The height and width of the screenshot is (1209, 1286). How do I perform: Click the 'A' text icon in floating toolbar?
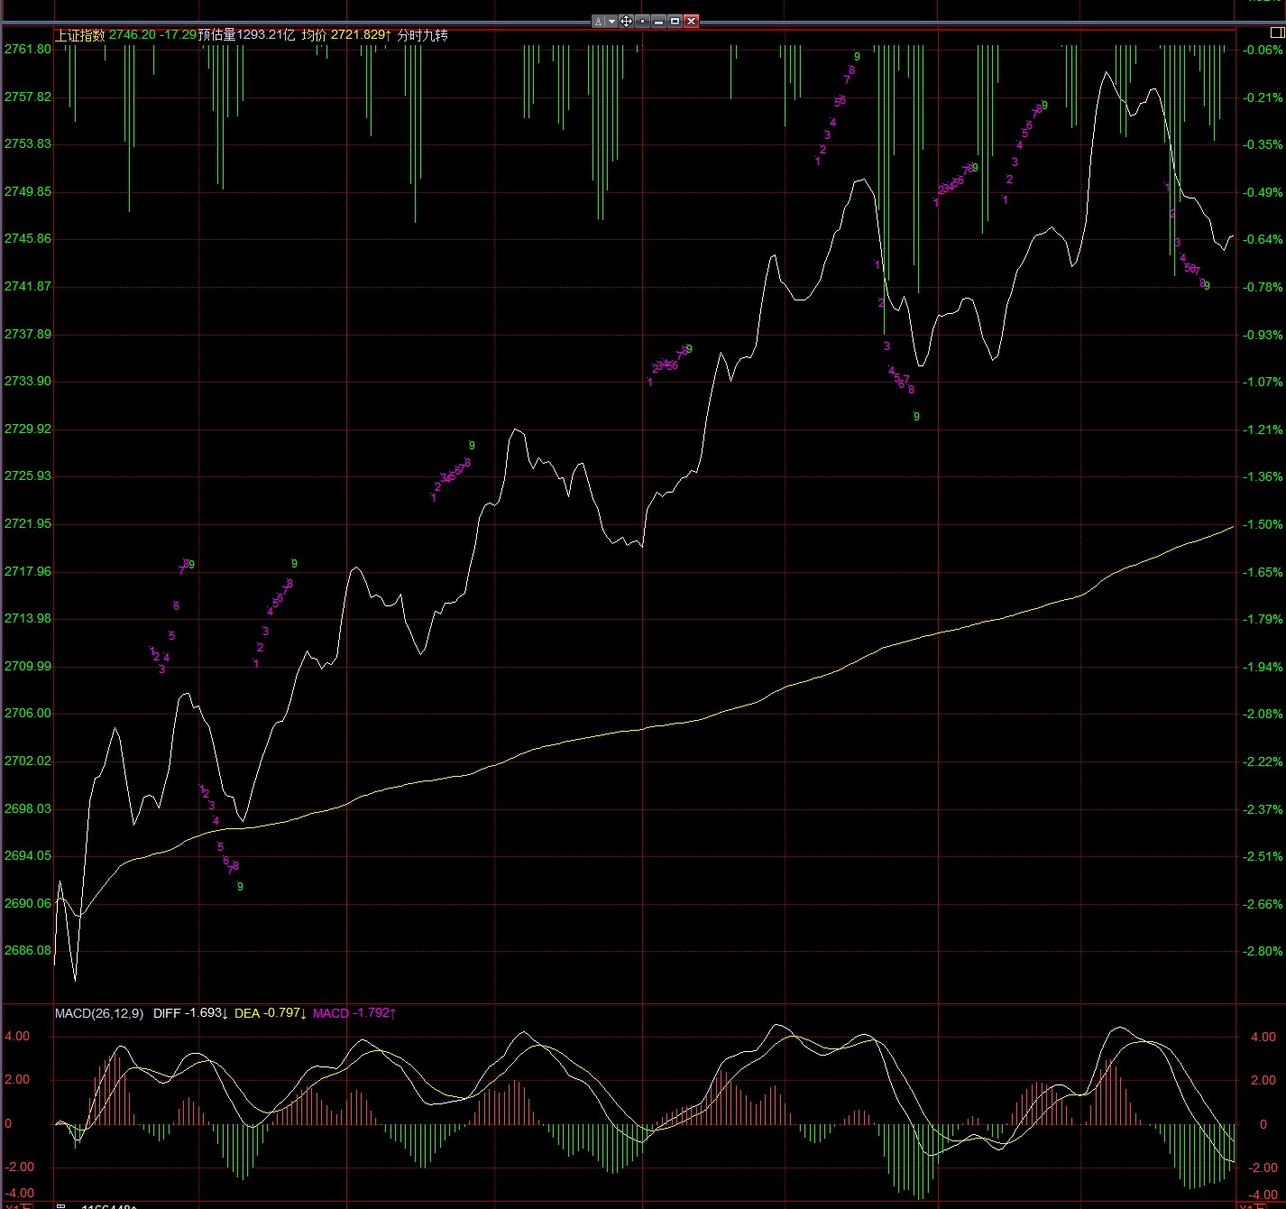(x=598, y=21)
